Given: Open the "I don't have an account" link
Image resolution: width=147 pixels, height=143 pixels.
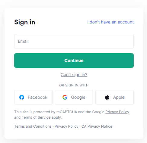Looking at the screenshot, I should (x=110, y=22).
